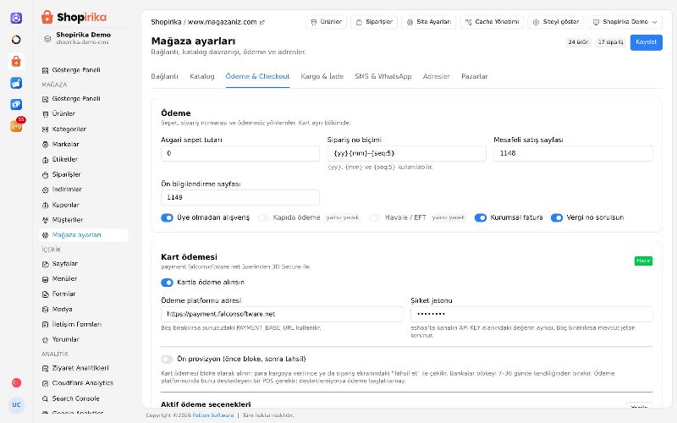Select the Turkish flag language icon
This screenshot has width=677, height=423.
point(16,382)
